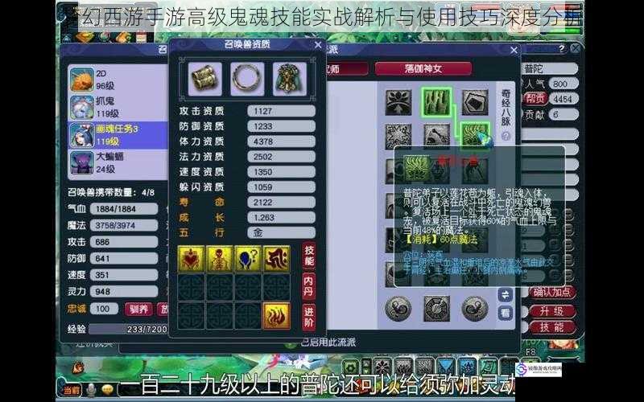Click the question mark under 奇经八脉

[x=506, y=137]
